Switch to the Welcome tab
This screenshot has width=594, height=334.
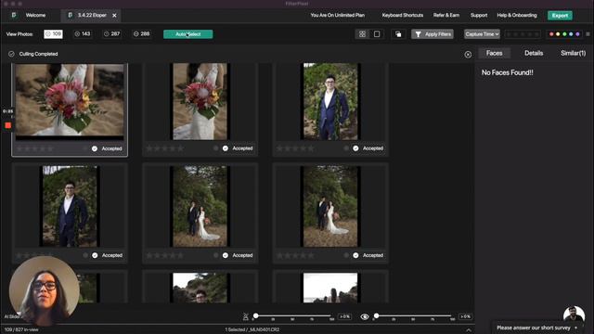[35, 15]
